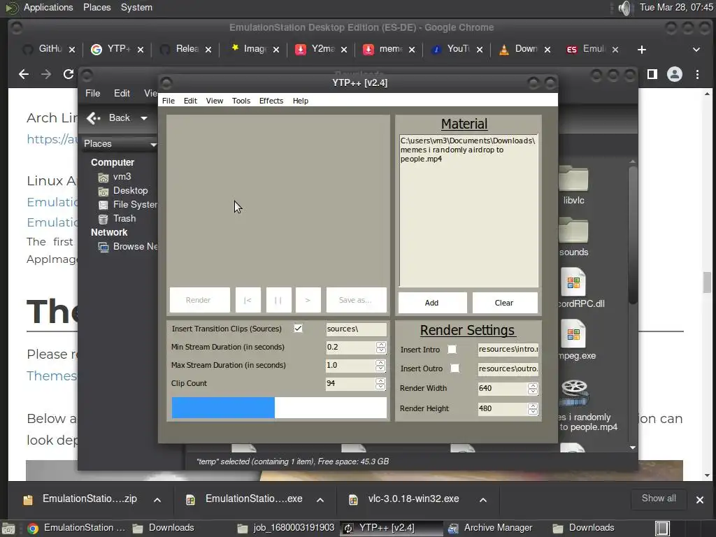Viewport: 716px width, 537px height.
Task: Adjust the Min Stream Duration spinner arrows
Action: (x=381, y=348)
